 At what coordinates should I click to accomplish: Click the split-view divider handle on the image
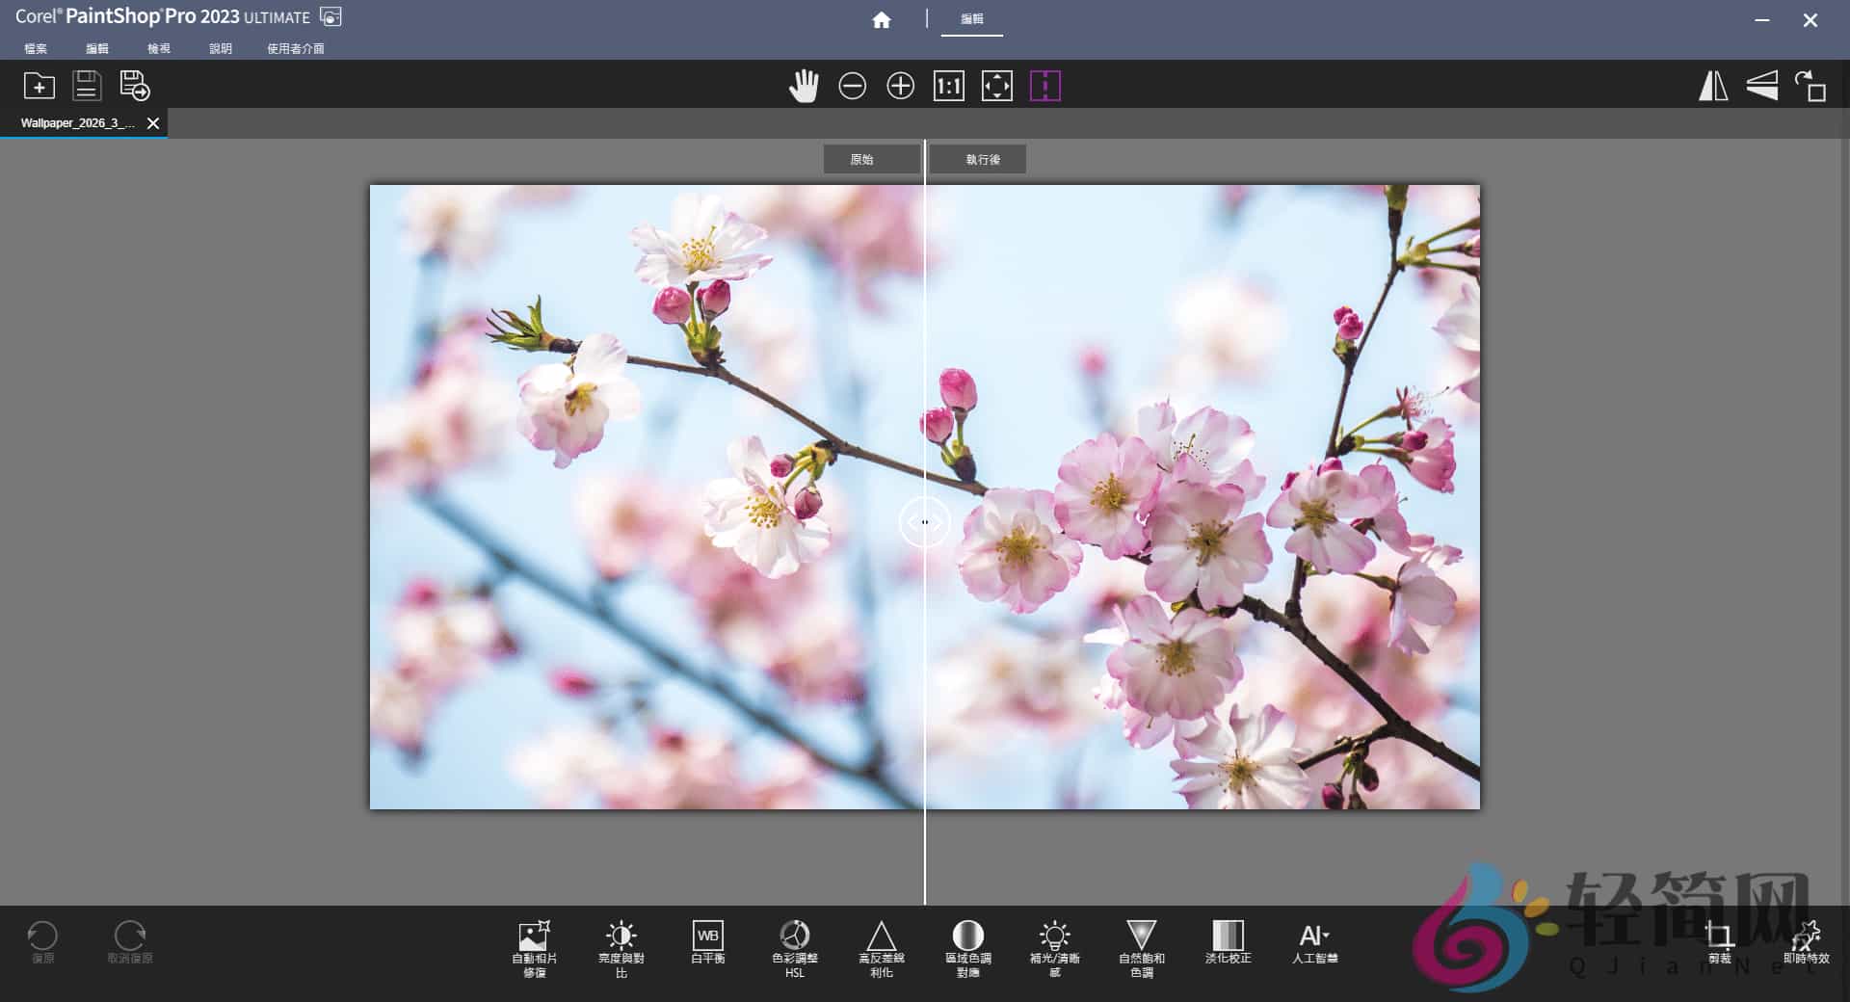tap(925, 522)
